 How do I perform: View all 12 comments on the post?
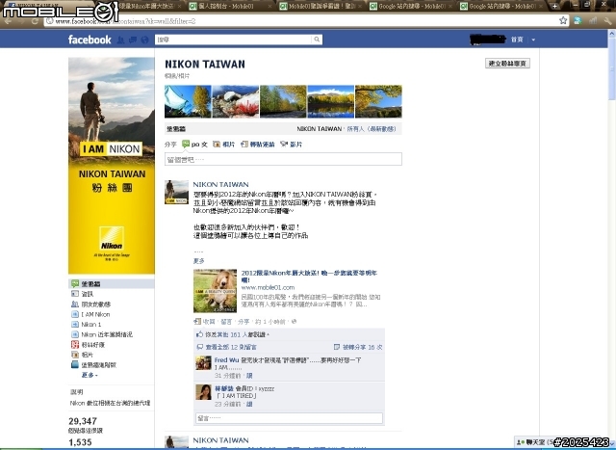pyautogui.click(x=231, y=347)
